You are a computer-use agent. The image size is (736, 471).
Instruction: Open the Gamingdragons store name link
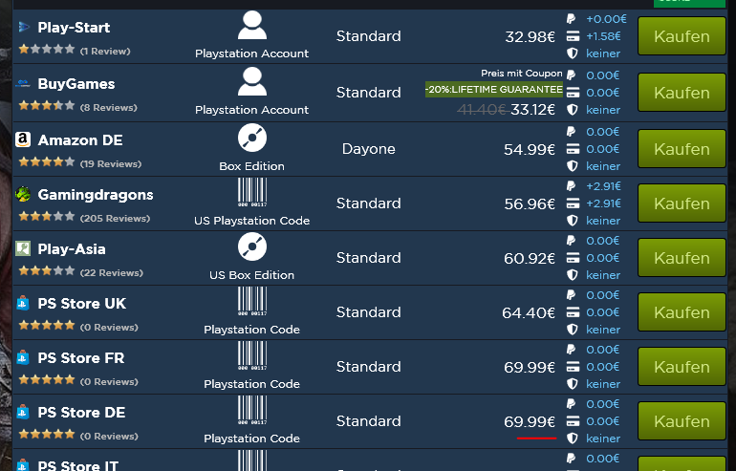click(x=96, y=195)
